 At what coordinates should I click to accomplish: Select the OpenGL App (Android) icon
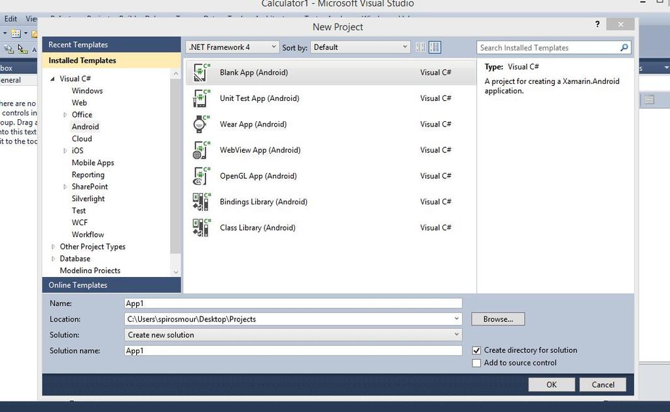click(x=202, y=176)
